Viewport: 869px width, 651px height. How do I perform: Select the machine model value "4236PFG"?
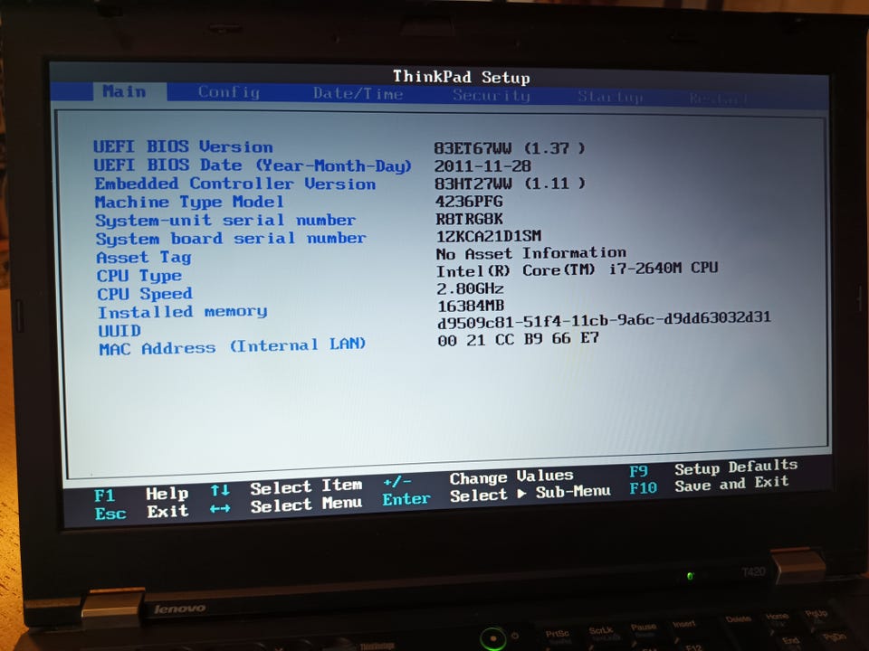point(469,201)
